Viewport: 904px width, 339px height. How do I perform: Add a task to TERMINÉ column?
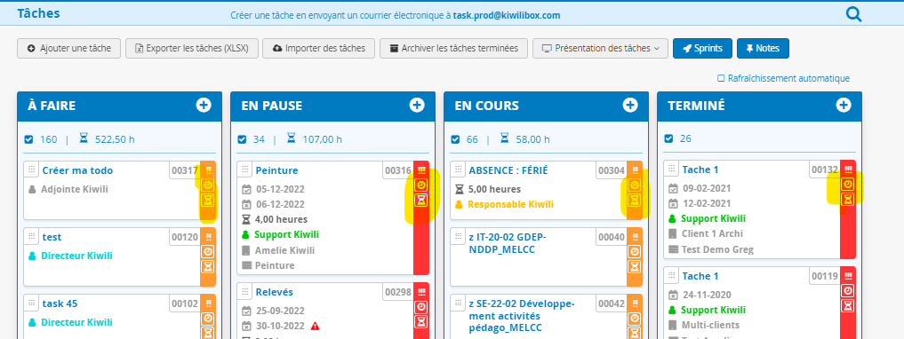844,105
